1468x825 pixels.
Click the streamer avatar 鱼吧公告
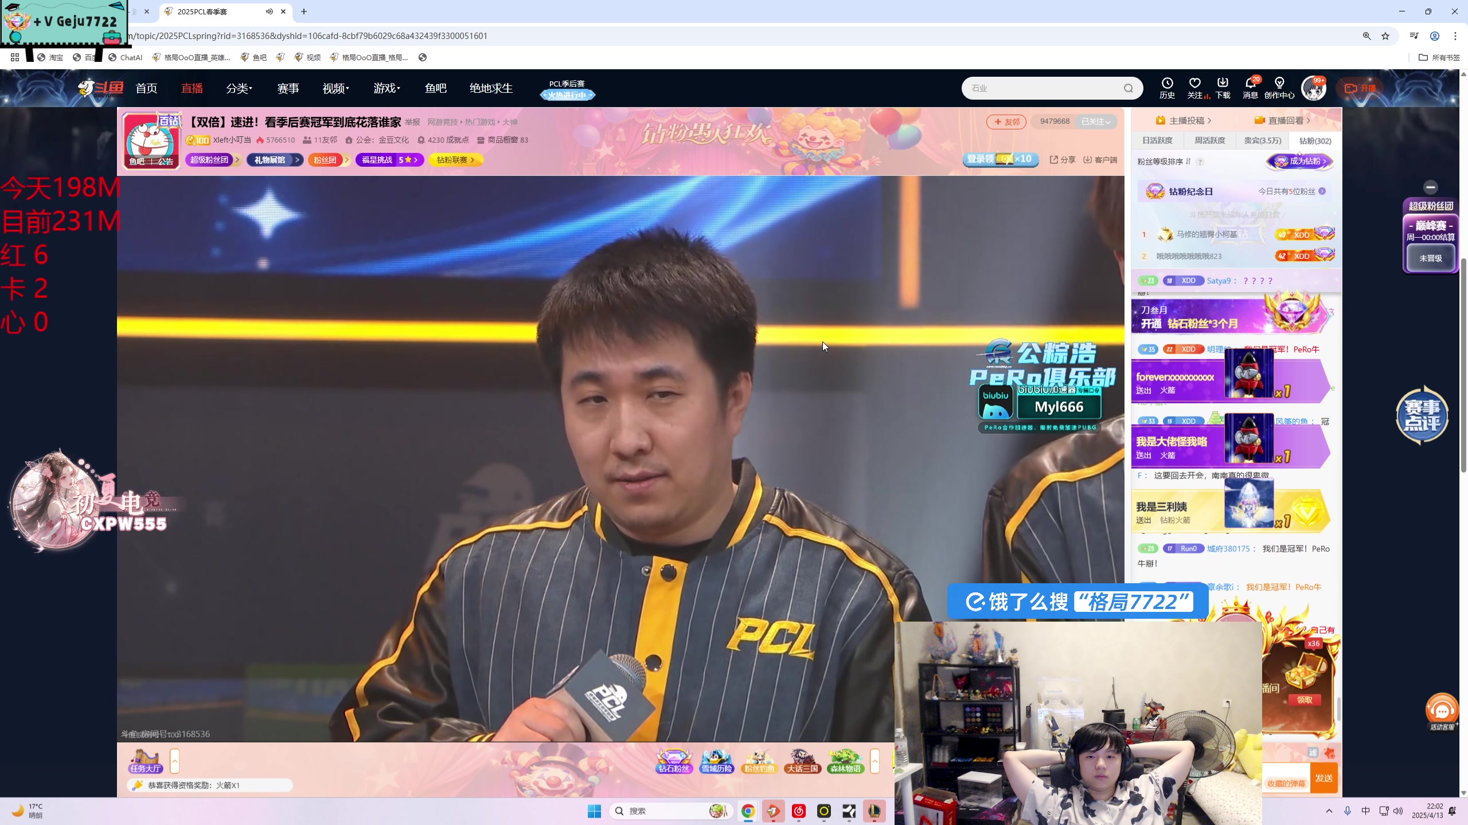(151, 141)
